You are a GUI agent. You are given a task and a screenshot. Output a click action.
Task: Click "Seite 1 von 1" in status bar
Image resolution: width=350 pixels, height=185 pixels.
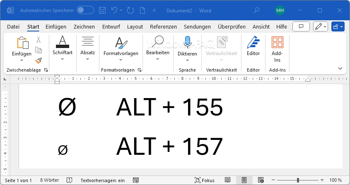click(x=18, y=180)
